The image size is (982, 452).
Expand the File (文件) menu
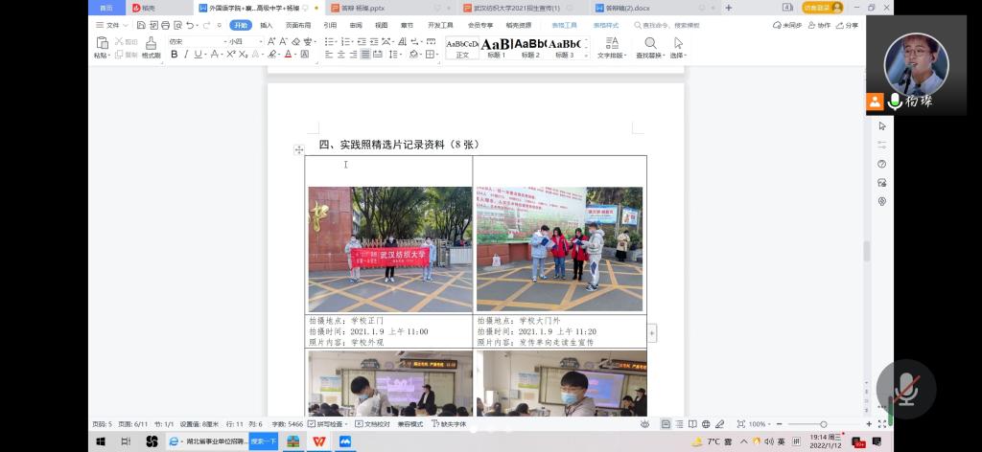point(111,25)
